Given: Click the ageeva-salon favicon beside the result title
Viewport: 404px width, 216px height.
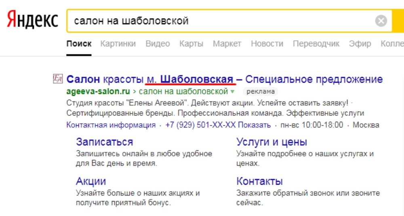Looking at the screenshot, I should tap(58, 79).
